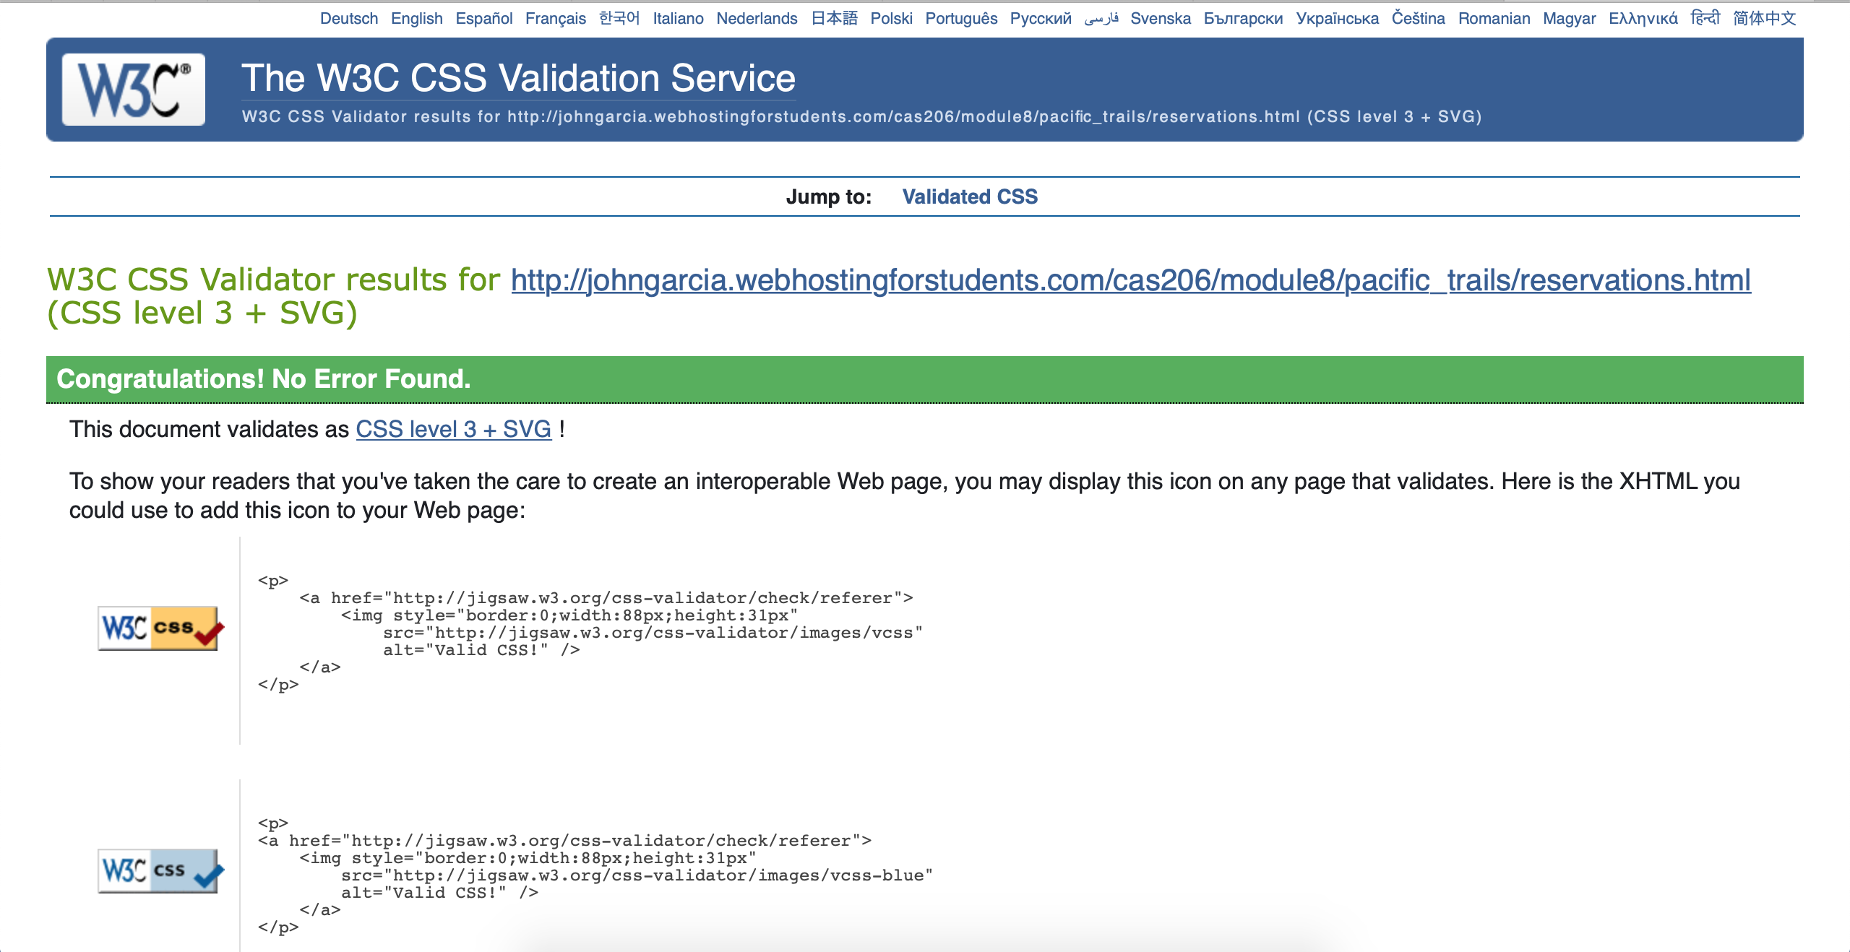Screen dimensions: 1850x952
Task: Switch language to Deutsch
Action: pos(349,18)
